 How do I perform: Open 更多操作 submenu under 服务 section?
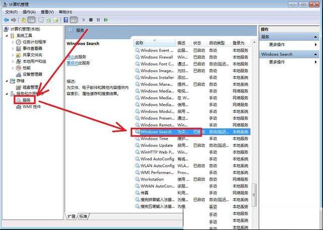click(277, 44)
